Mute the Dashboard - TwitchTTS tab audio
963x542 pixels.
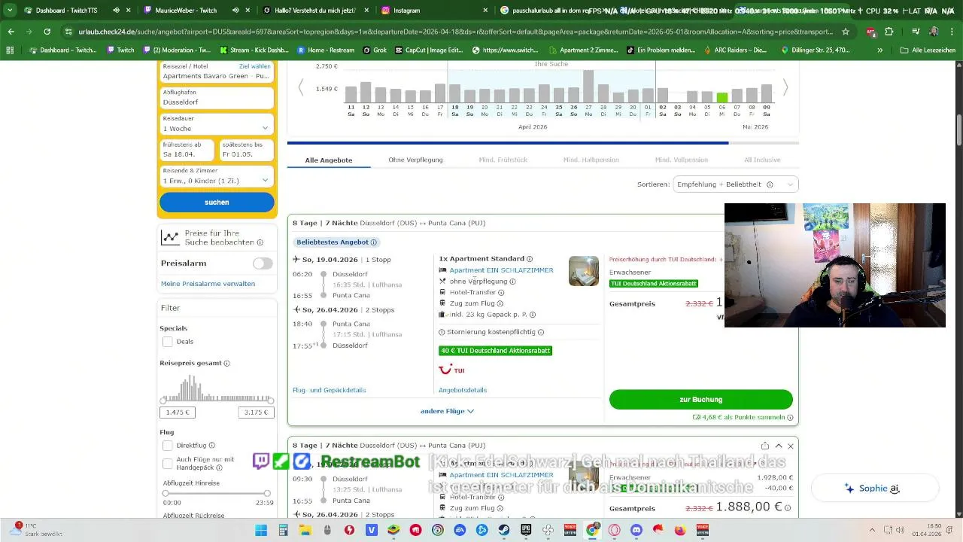(x=116, y=11)
